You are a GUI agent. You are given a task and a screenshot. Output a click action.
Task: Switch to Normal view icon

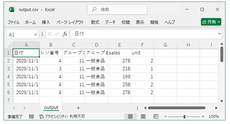[130, 116]
